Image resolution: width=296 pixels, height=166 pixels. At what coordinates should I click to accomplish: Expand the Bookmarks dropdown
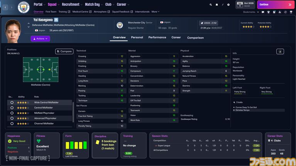pyautogui.click(x=251, y=12)
